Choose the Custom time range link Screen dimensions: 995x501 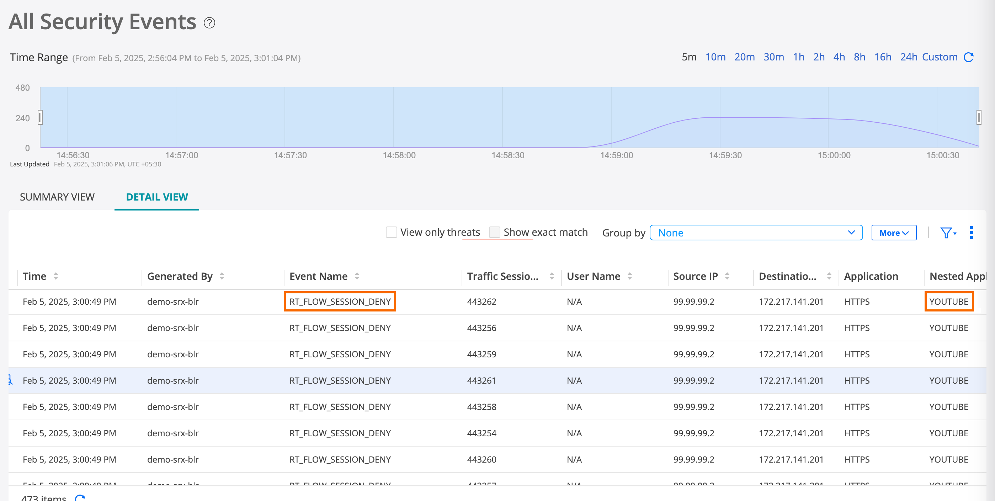[940, 57]
